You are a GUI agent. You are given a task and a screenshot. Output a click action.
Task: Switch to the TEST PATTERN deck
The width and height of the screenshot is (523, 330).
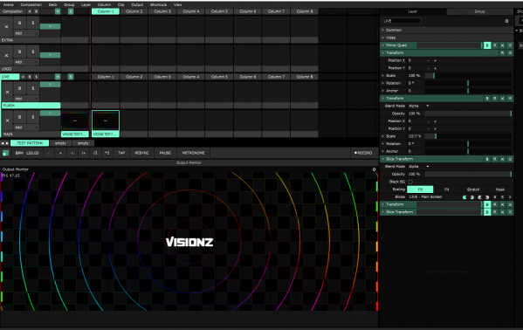[30, 143]
